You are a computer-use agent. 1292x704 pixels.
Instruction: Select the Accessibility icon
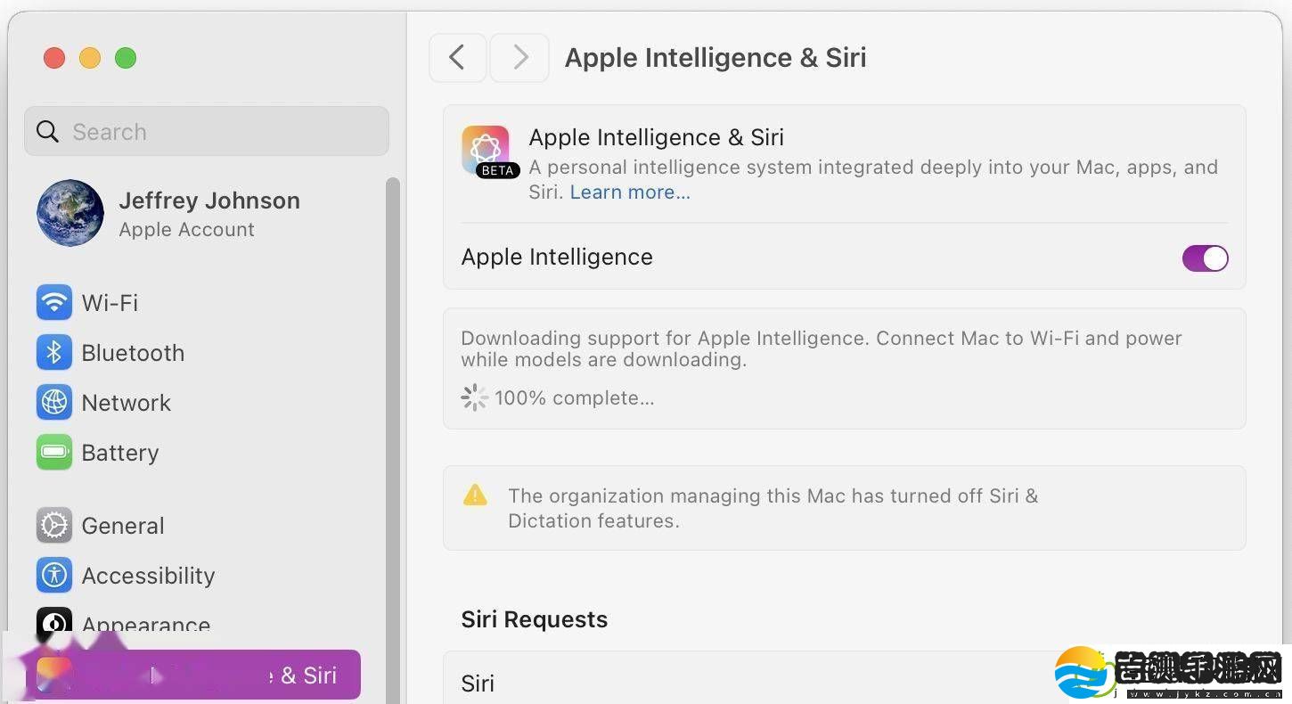point(54,576)
